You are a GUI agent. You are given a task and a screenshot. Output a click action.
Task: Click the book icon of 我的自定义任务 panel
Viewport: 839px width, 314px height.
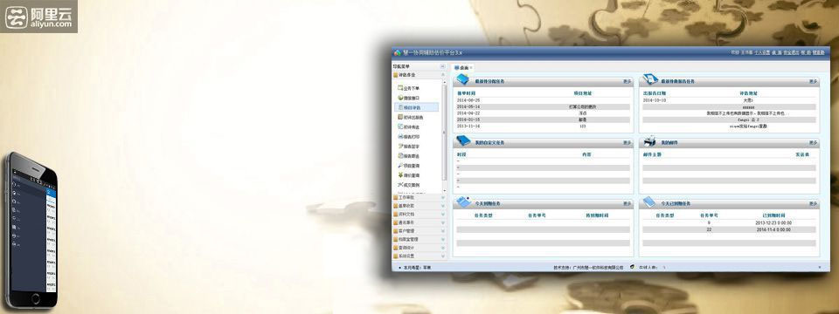pos(463,140)
